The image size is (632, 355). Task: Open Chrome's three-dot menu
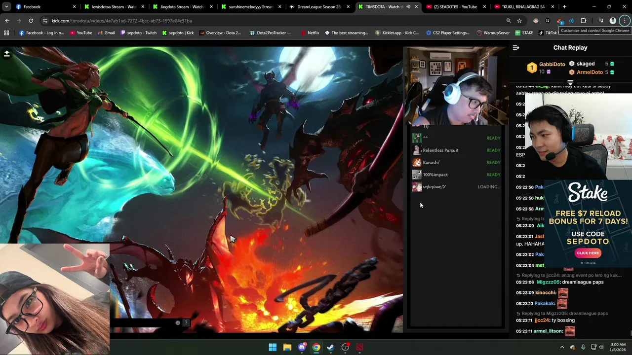coord(625,21)
